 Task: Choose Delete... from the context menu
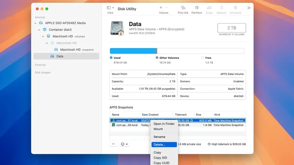coord(164,145)
